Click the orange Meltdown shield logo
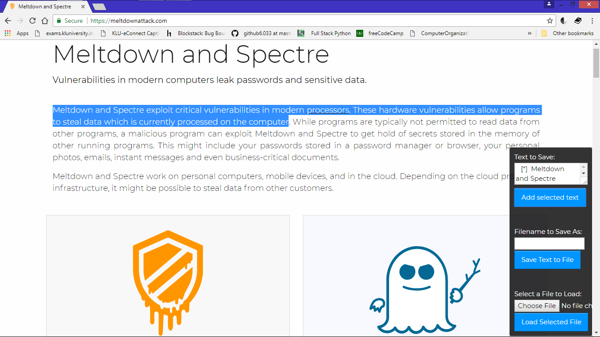 (x=168, y=283)
